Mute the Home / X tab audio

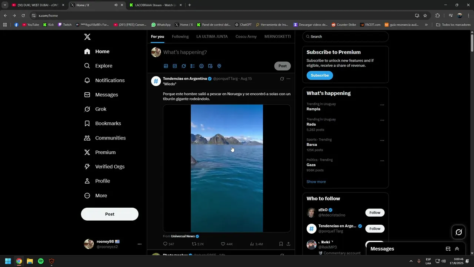click(116, 5)
